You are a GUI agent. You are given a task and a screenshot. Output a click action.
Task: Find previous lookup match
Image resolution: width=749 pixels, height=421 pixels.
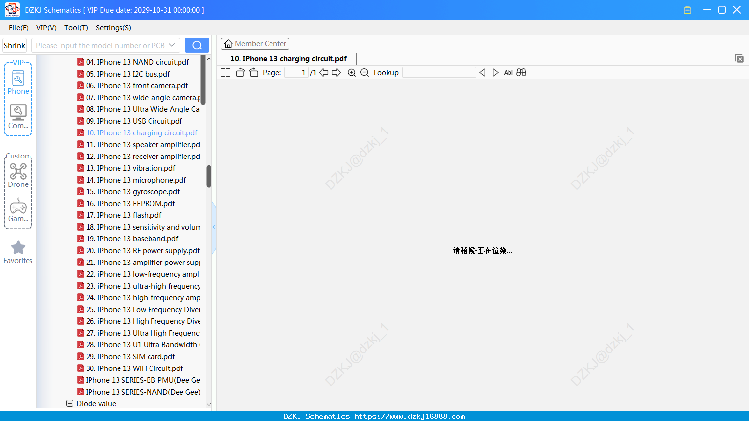click(x=482, y=73)
